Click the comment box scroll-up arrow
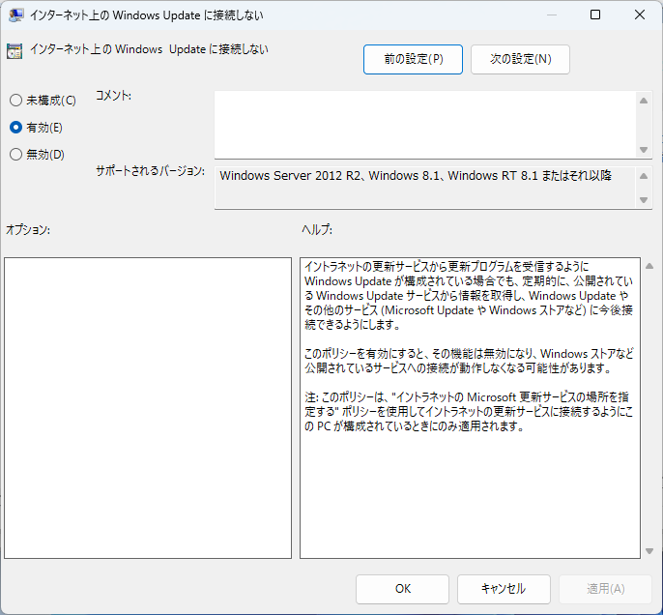Screen dimensions: 663x615 [645, 99]
